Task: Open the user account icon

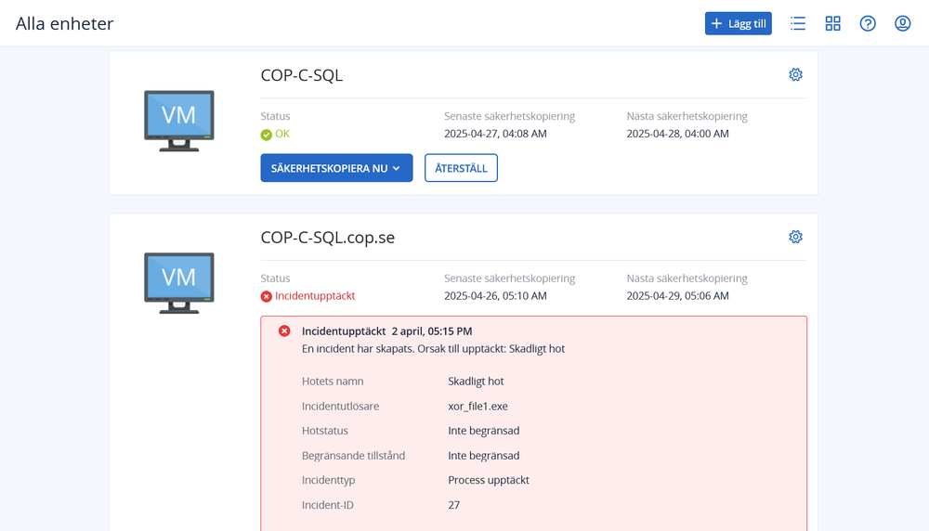Action: pos(902,24)
